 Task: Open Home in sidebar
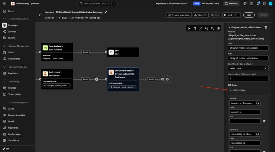pyautogui.click(x=11, y=11)
